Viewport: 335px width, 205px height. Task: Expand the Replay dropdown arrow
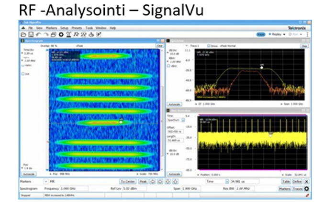284,35
